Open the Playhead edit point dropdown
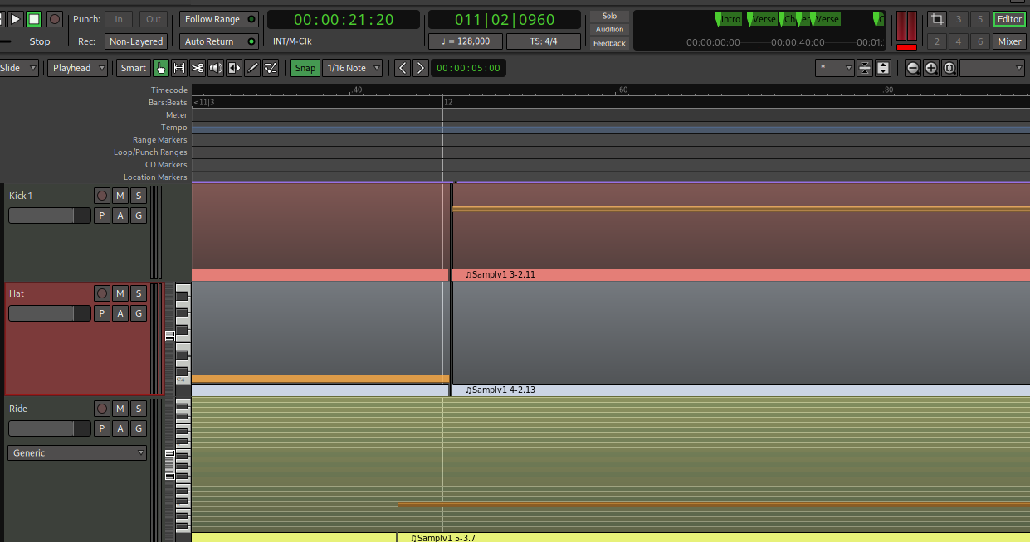 tap(78, 68)
